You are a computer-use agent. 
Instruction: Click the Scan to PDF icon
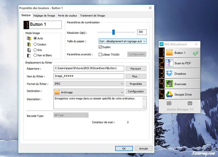(169, 63)
